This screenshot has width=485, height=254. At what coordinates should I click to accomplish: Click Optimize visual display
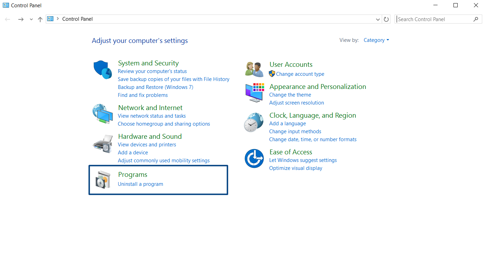pos(296,168)
